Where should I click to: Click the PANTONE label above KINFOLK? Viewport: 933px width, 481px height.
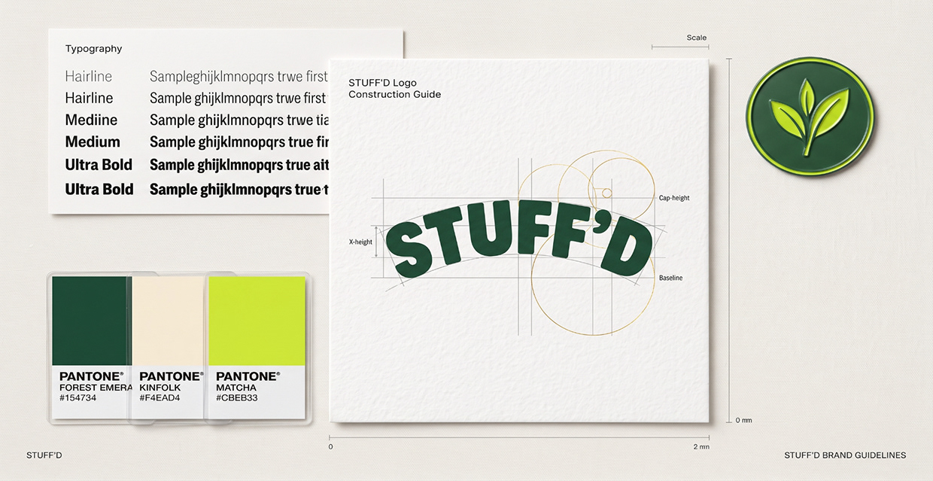[x=172, y=376]
